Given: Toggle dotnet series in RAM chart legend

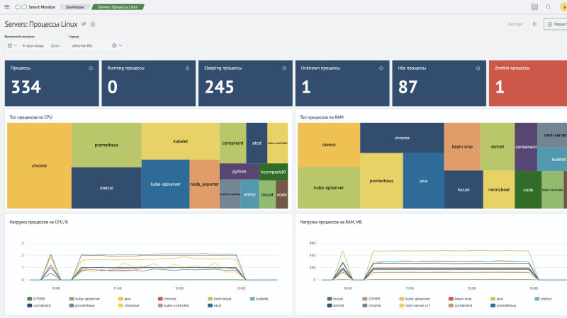Looking at the screenshot, I should (335, 305).
